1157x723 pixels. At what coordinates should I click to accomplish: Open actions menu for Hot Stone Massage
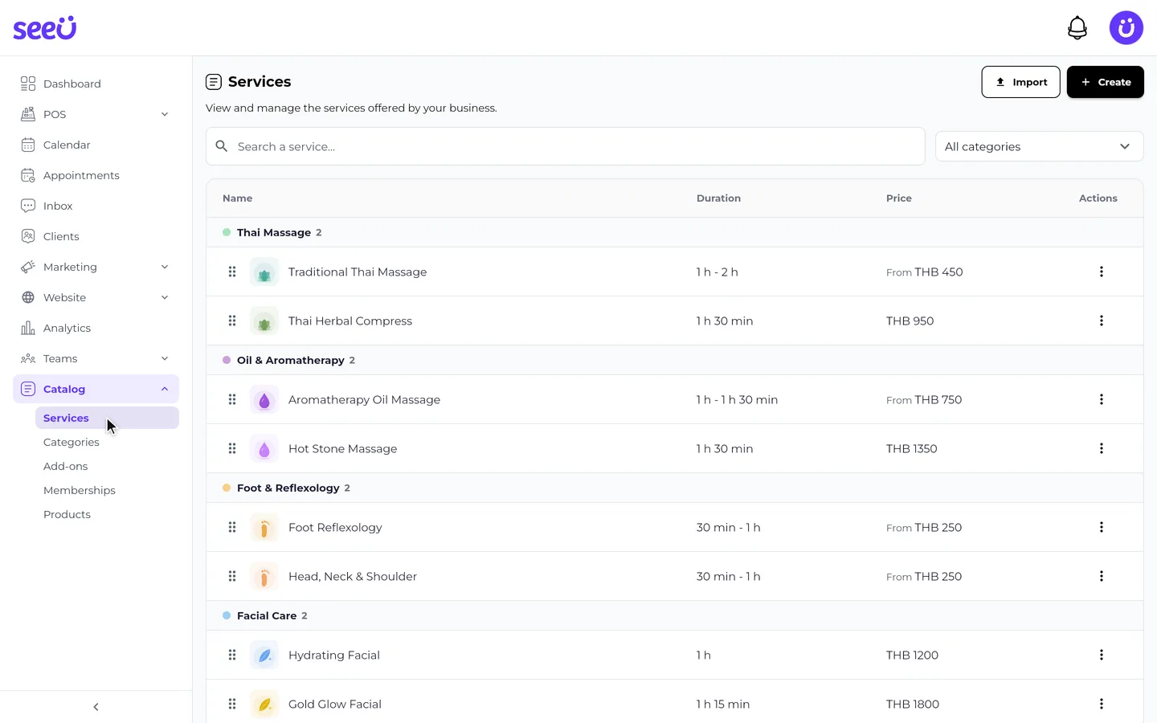click(1101, 448)
